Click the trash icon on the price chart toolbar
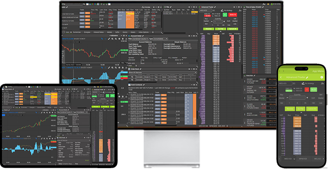Viewport: 333px width, 169px height. coord(123,39)
